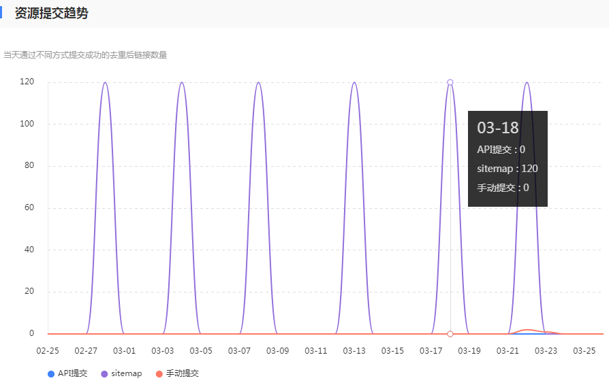This screenshot has height=387, width=609.
Task: Click the y-axis value 100
Action: click(x=27, y=124)
